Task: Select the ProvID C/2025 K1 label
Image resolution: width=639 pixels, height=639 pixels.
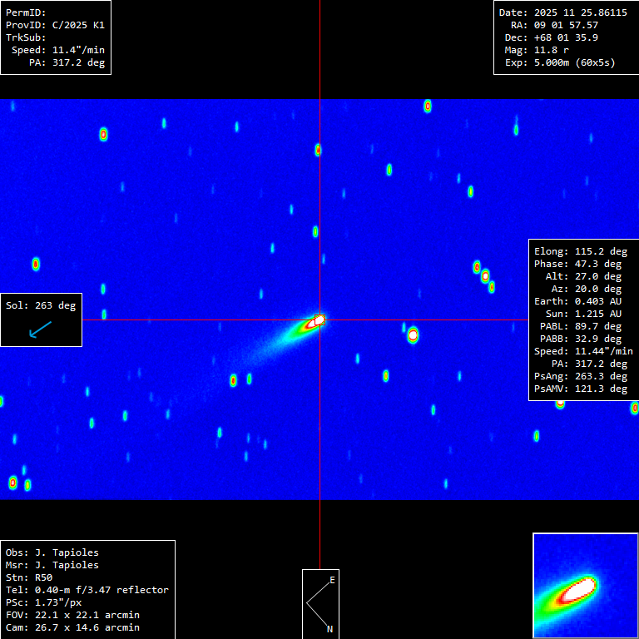Action: point(55,25)
